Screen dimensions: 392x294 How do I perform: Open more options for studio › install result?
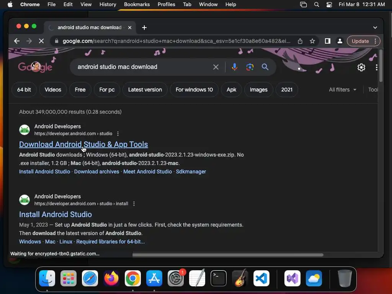coord(134,204)
